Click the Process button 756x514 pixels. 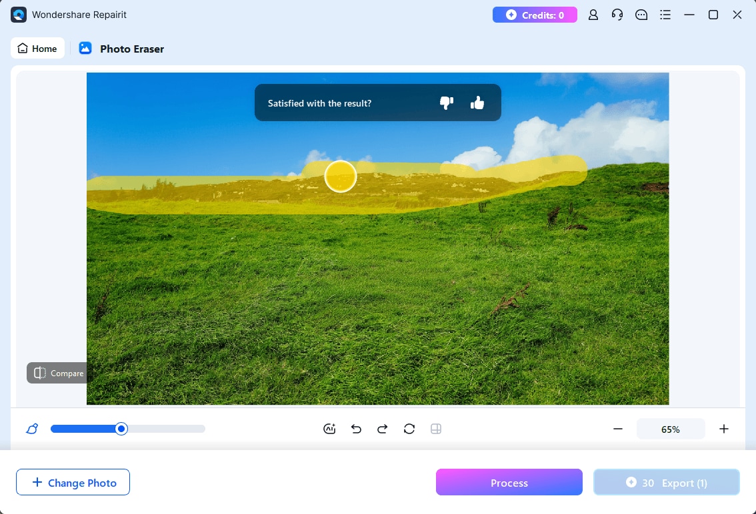509,482
